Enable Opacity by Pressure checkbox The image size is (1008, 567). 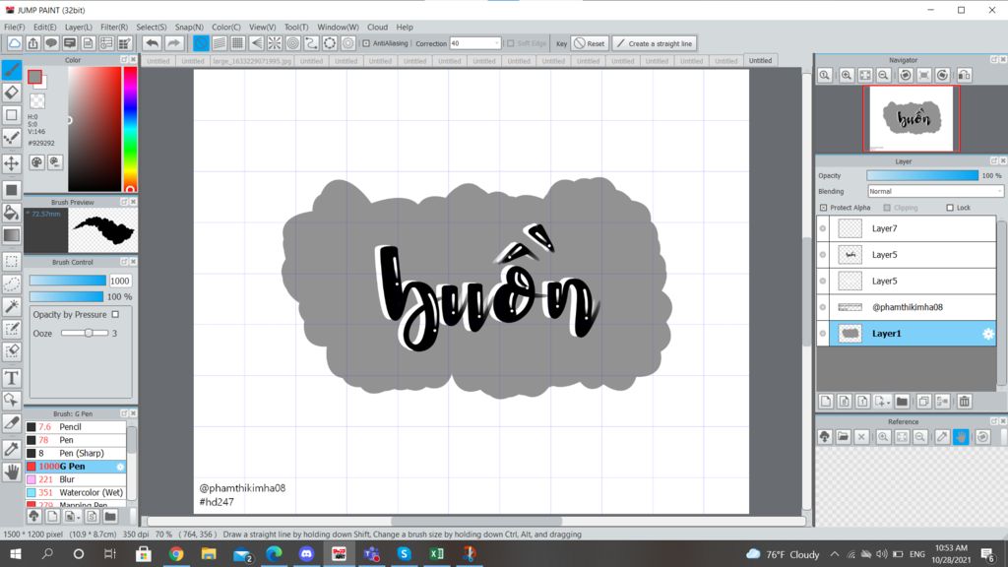tap(115, 314)
